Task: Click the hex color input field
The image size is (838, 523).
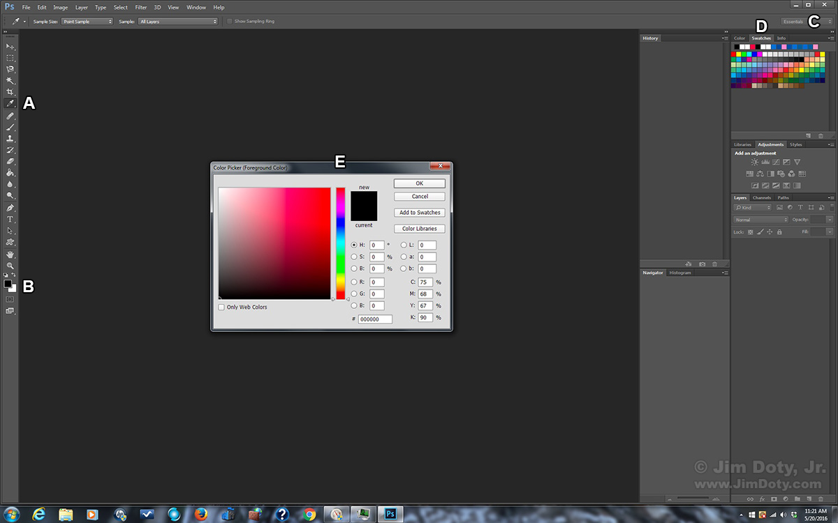Action: pos(376,319)
